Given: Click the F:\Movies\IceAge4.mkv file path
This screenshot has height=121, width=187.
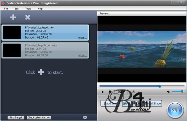Looking at the screenshot, I should (x=39, y=27).
